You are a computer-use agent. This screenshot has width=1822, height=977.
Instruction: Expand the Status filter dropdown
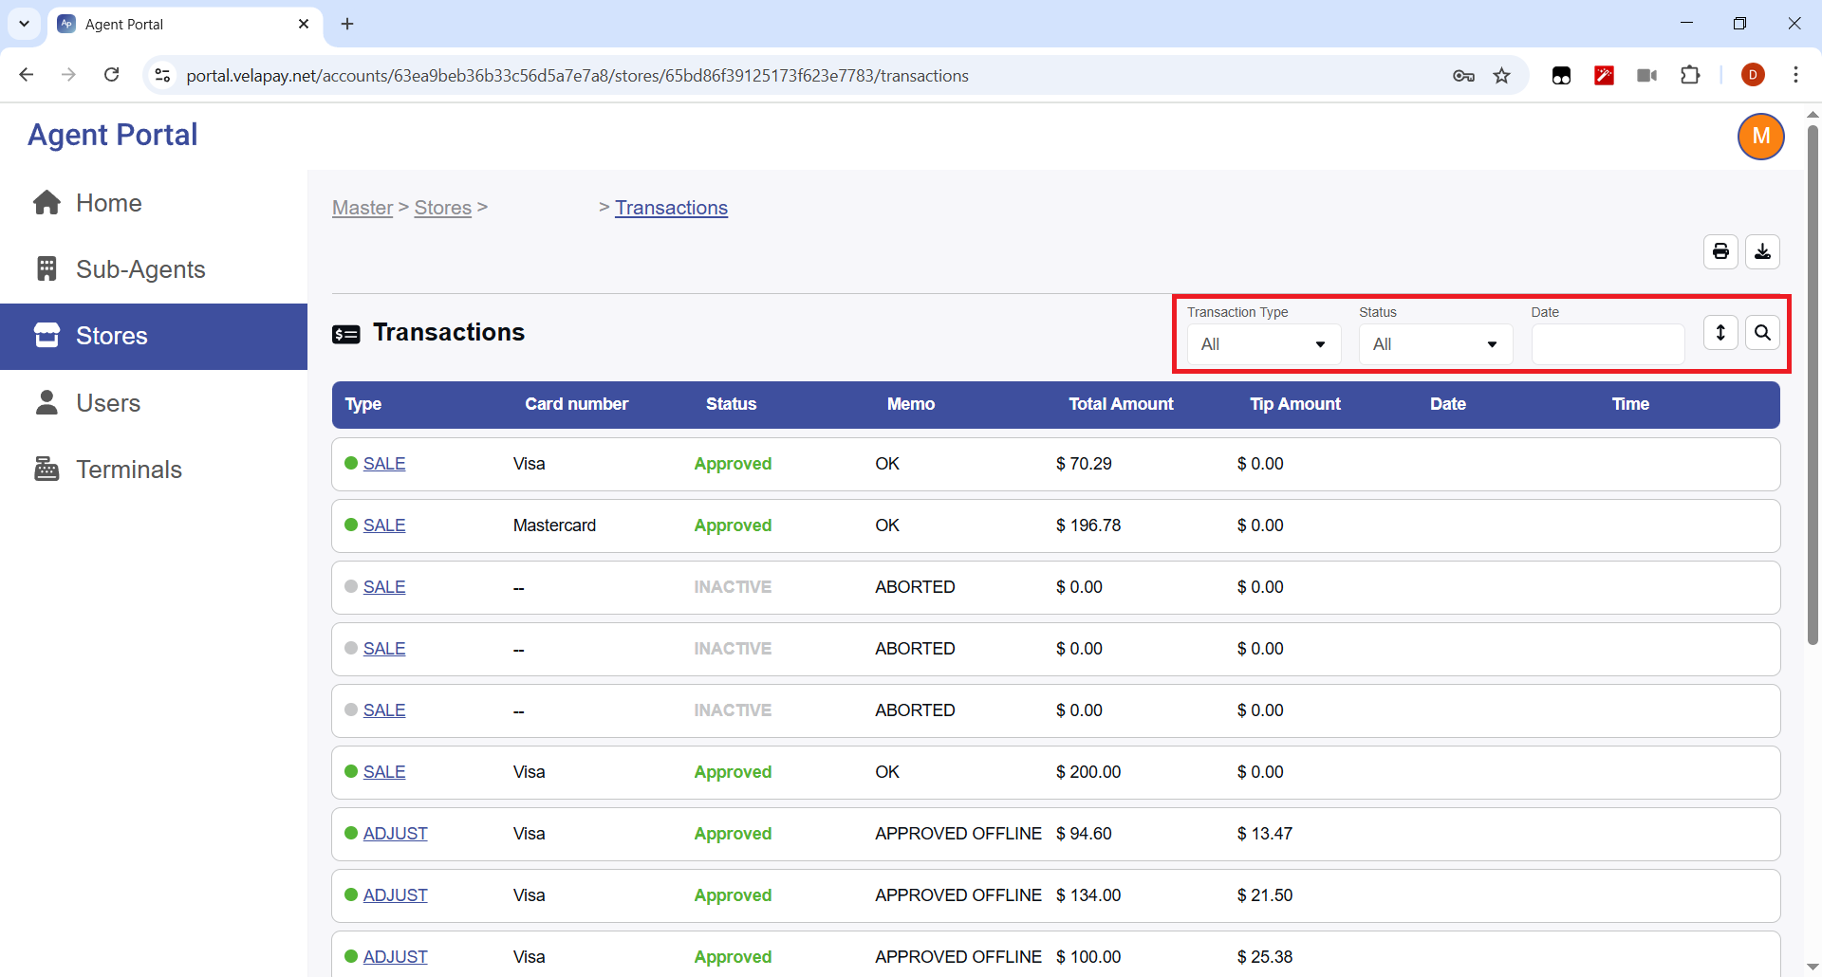(1436, 344)
